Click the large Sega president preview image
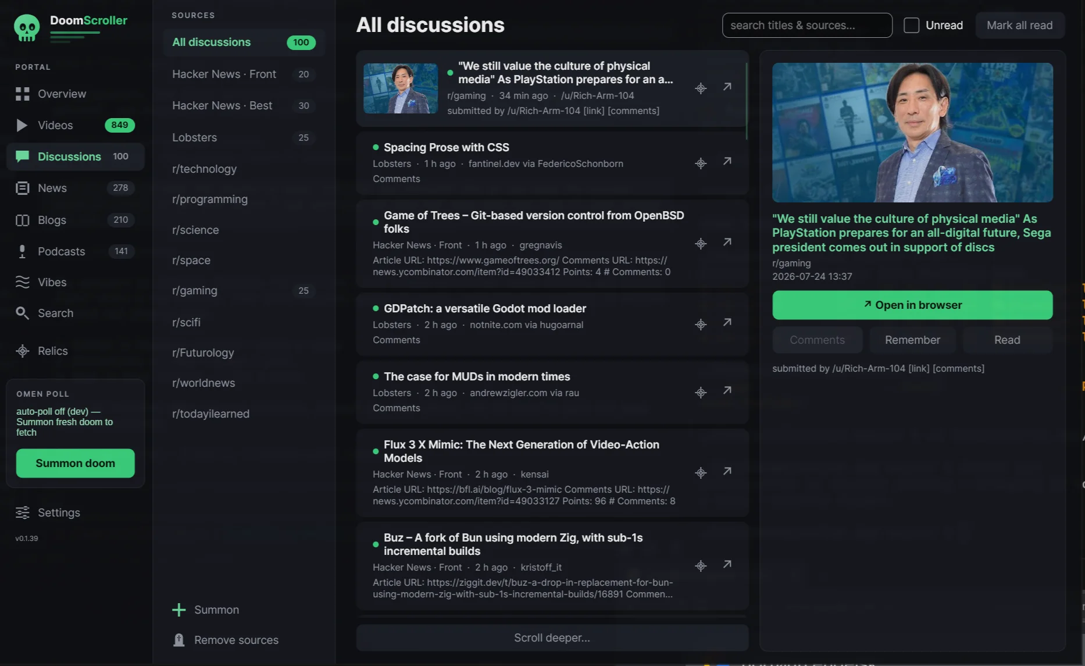The width and height of the screenshot is (1085, 666). click(912, 133)
